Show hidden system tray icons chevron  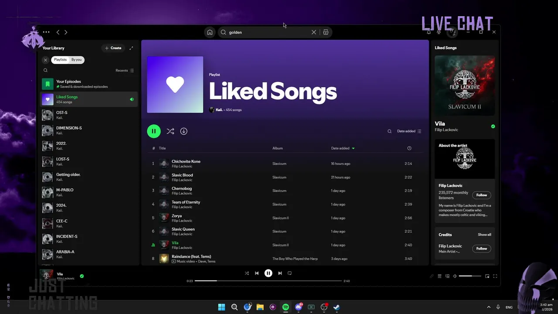point(489,307)
